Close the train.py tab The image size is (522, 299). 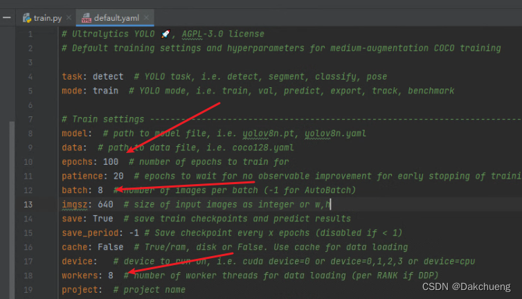(69, 17)
